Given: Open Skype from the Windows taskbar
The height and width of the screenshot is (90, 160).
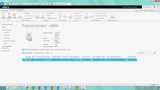Looking at the screenshot, I should tap(64, 88).
